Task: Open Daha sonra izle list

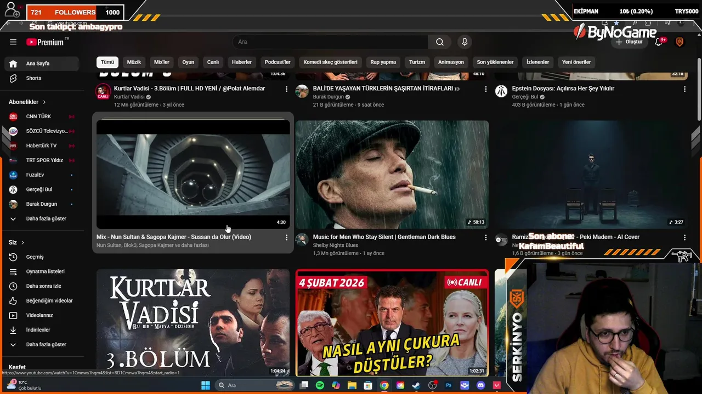Action: [x=42, y=286]
